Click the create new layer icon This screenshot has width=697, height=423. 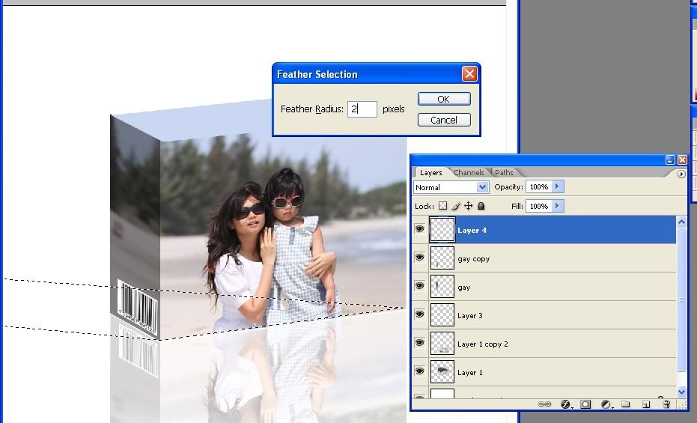click(645, 404)
